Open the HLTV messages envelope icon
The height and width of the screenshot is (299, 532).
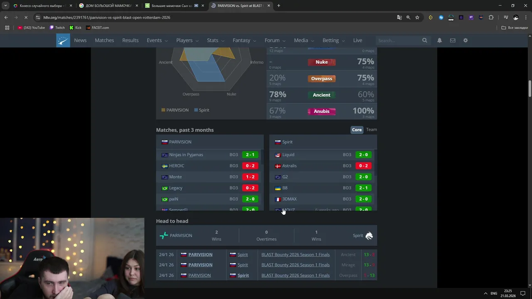click(x=453, y=40)
